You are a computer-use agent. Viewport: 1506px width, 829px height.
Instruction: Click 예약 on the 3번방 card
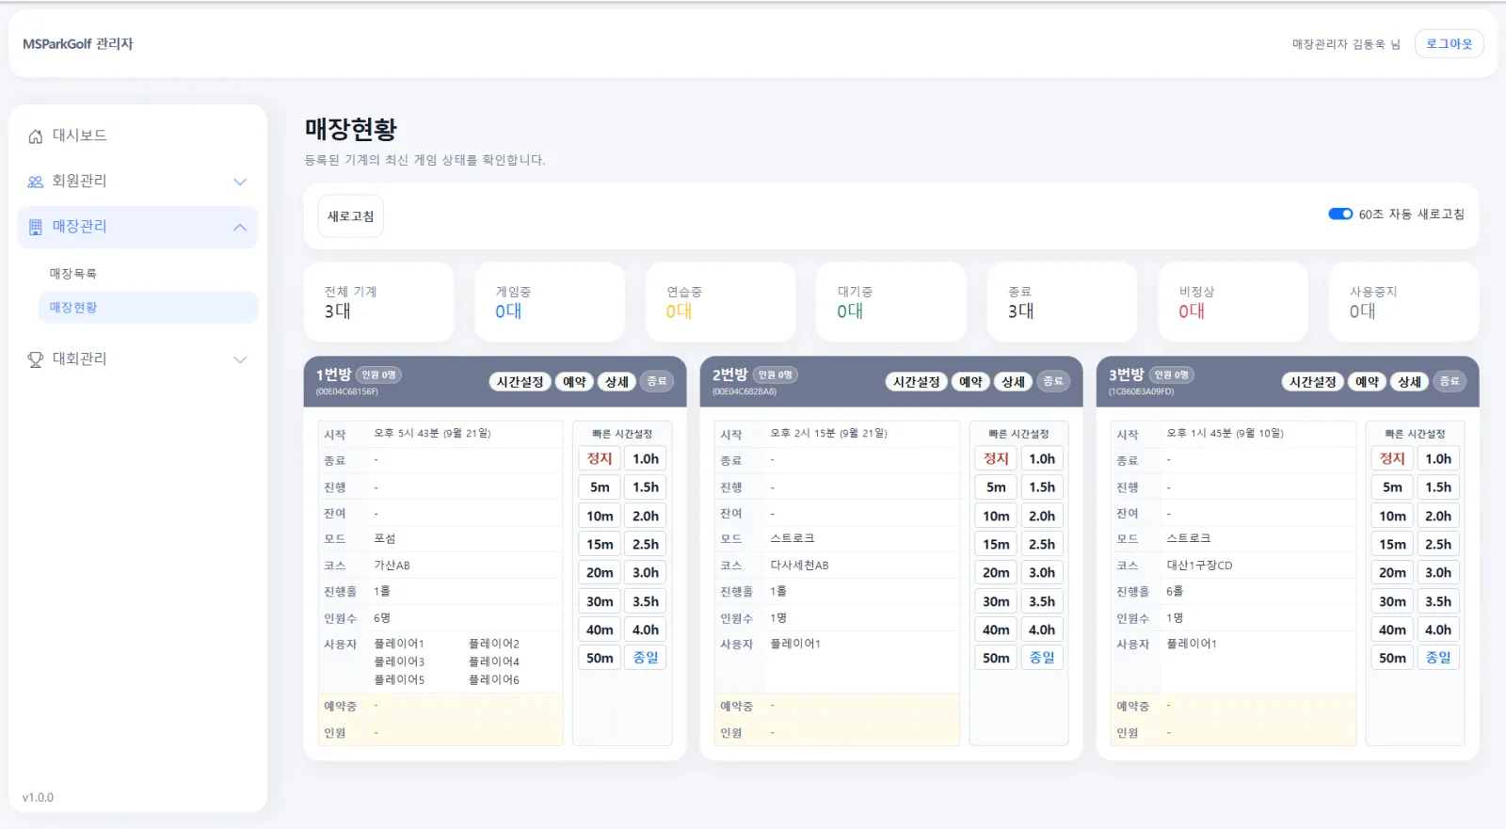pyautogui.click(x=1367, y=381)
